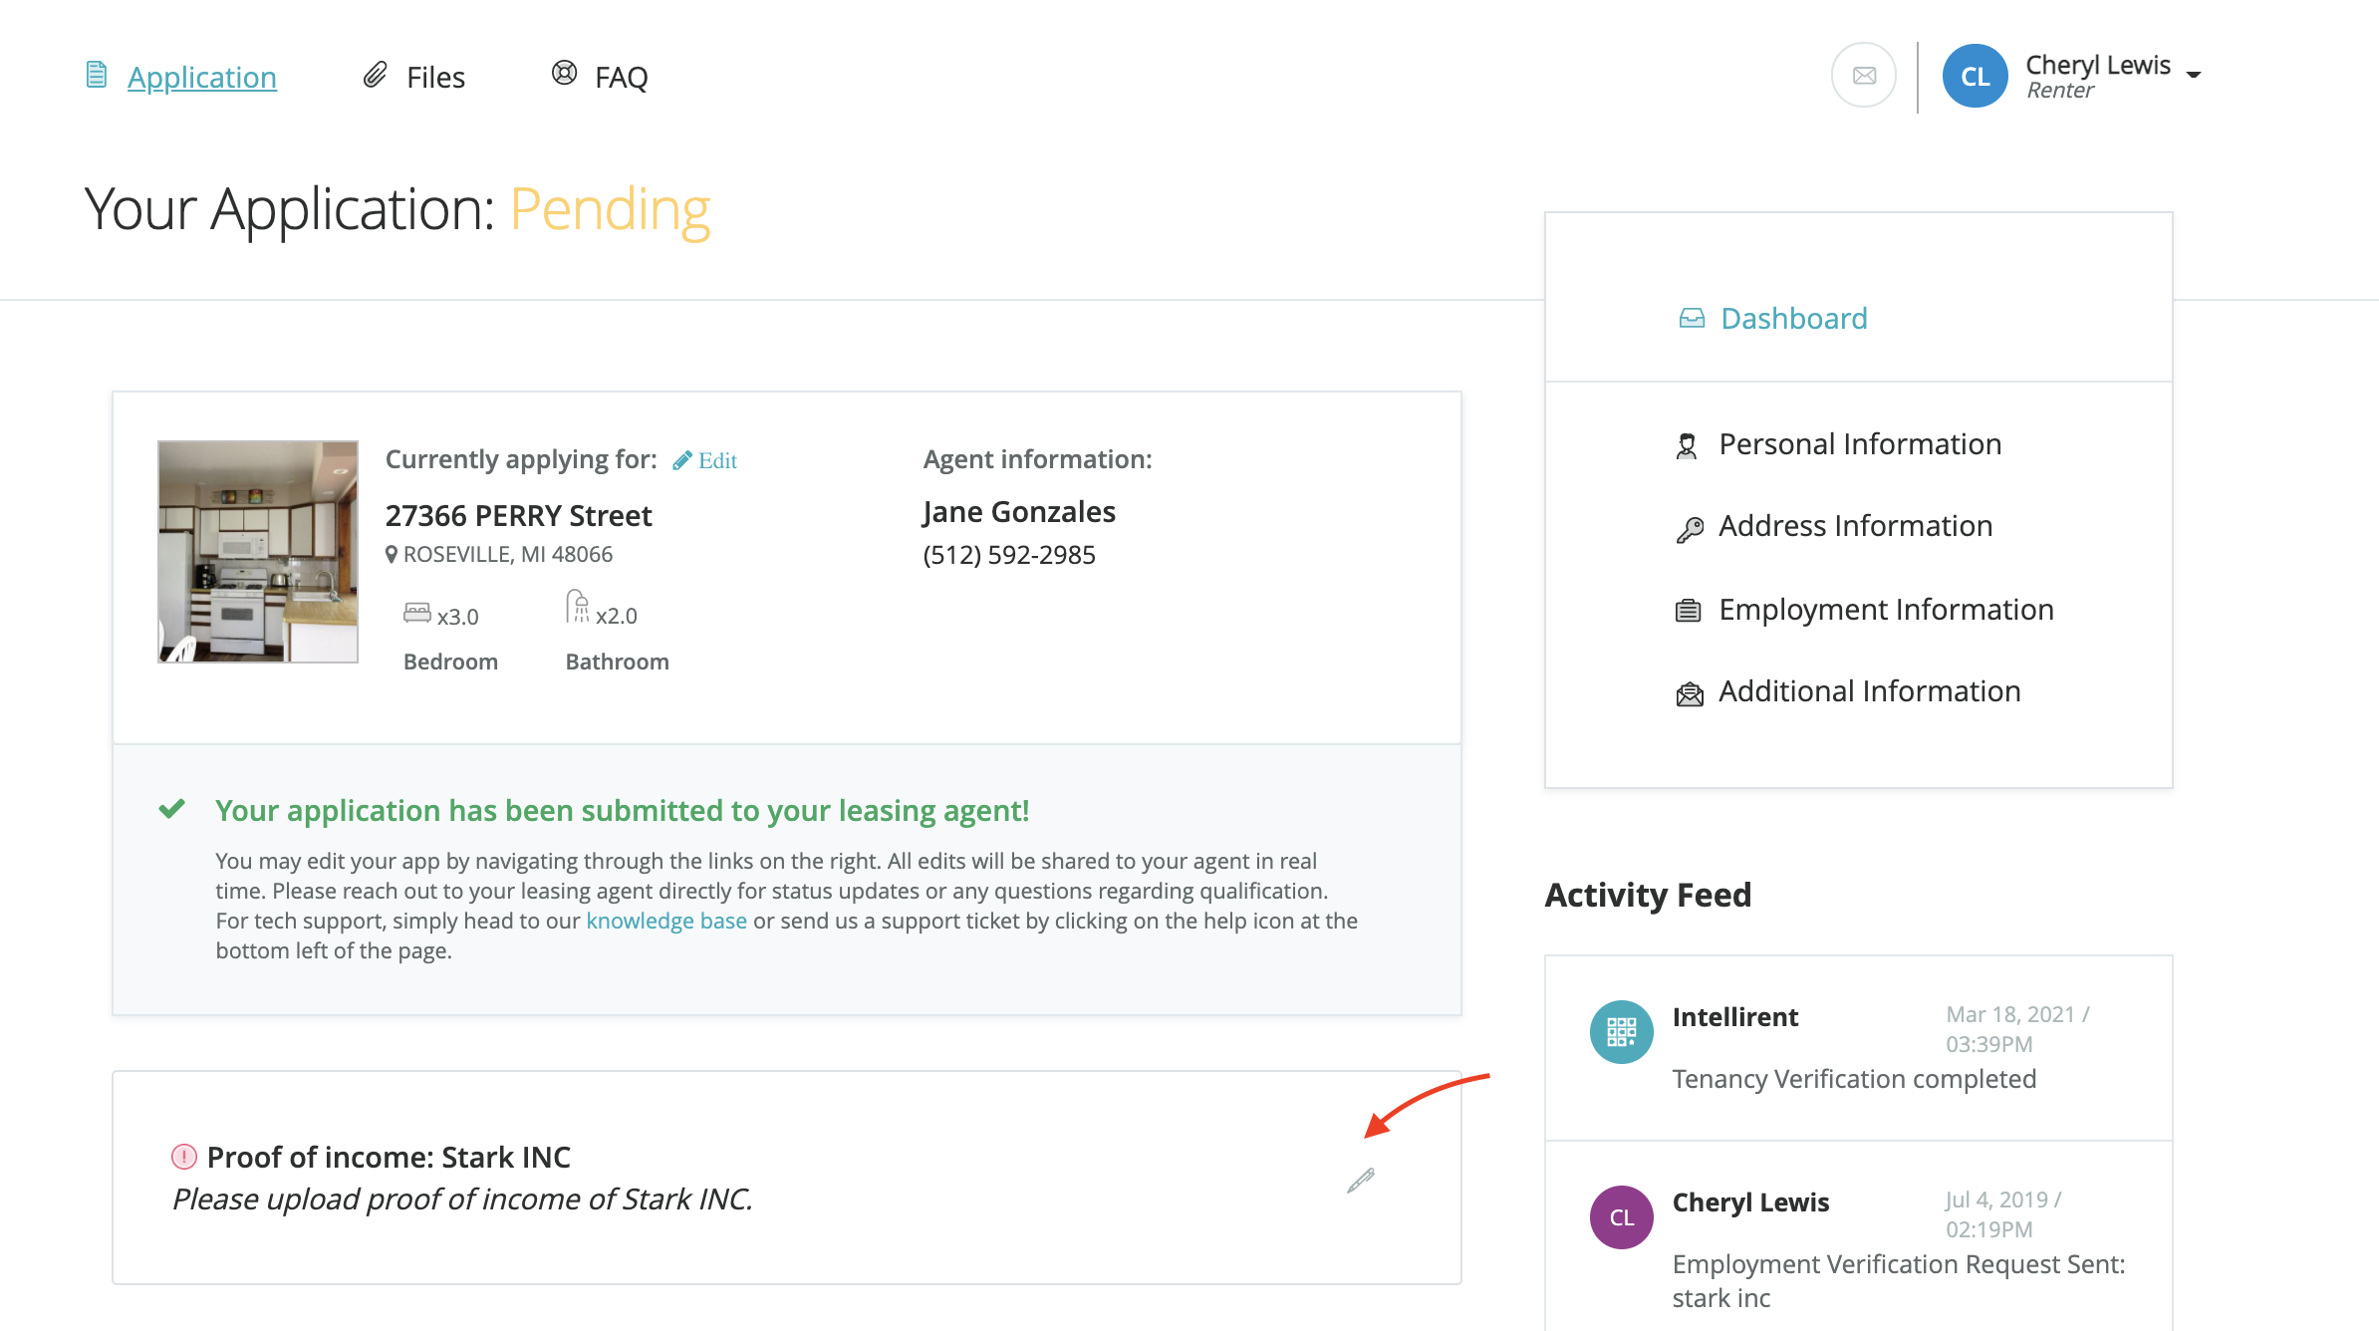
Task: Click the Employment Information clipboard icon
Action: click(x=1688, y=610)
